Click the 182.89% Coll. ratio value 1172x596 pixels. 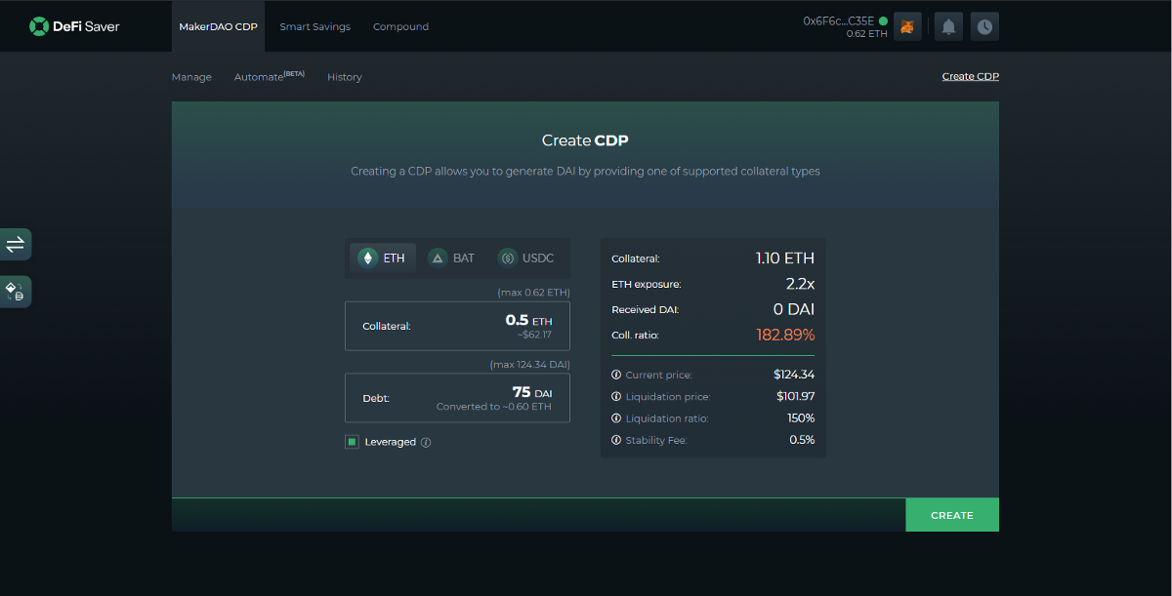tap(785, 335)
